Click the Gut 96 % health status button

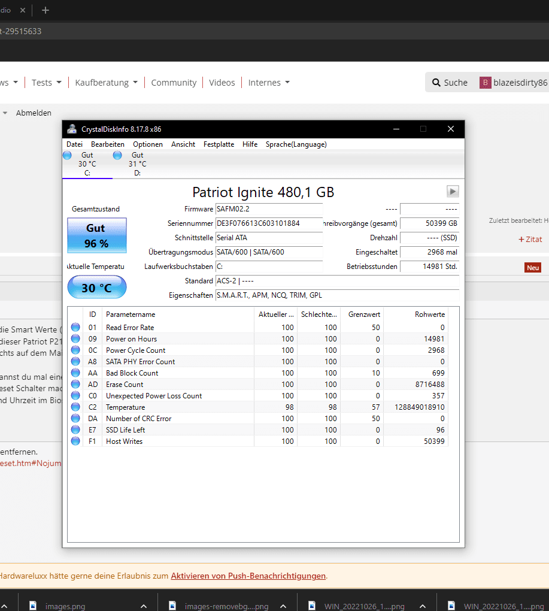tap(97, 235)
